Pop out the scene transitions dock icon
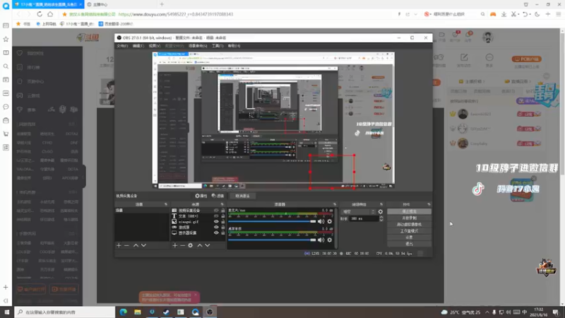The image size is (565, 318). [x=381, y=204]
